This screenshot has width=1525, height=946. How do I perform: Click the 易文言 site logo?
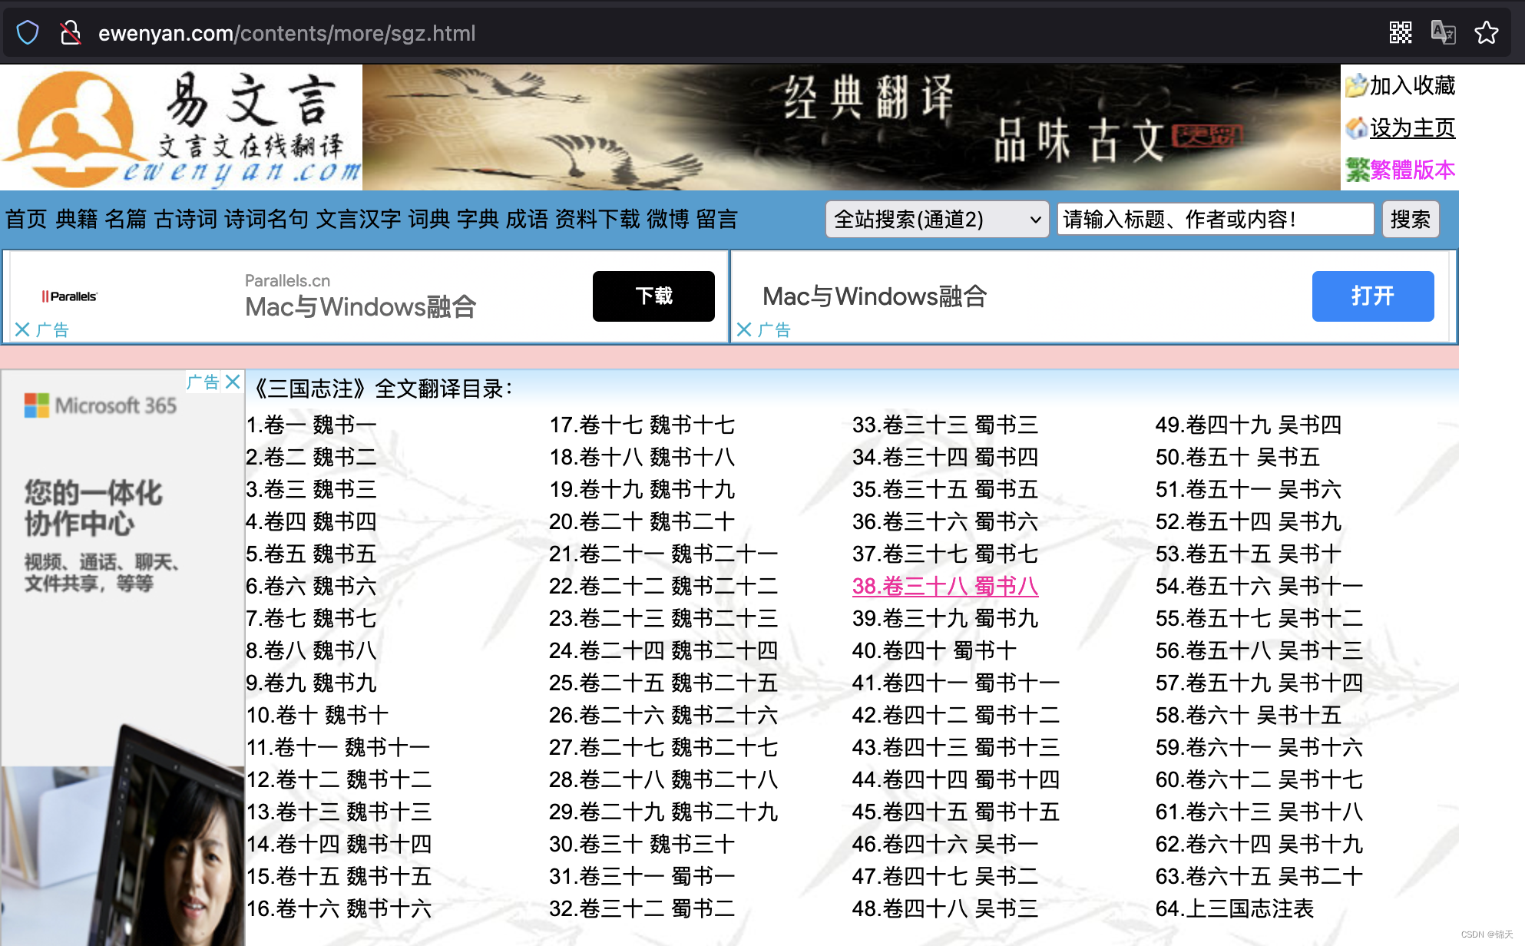point(180,127)
